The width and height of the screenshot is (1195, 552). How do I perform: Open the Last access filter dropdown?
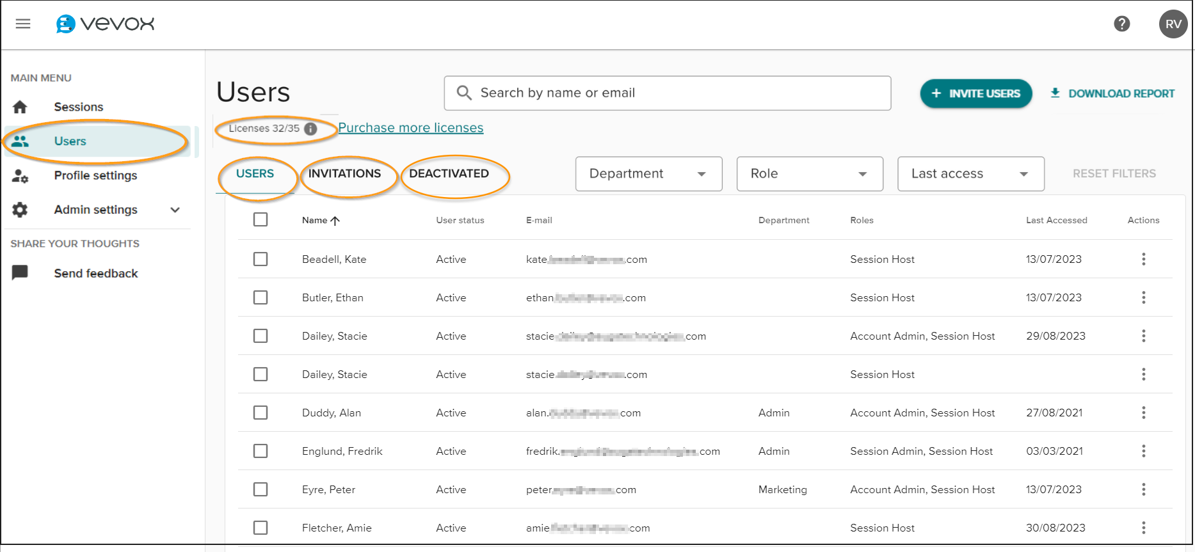(x=970, y=174)
